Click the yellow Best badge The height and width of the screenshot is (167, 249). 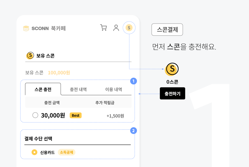coord(76,115)
